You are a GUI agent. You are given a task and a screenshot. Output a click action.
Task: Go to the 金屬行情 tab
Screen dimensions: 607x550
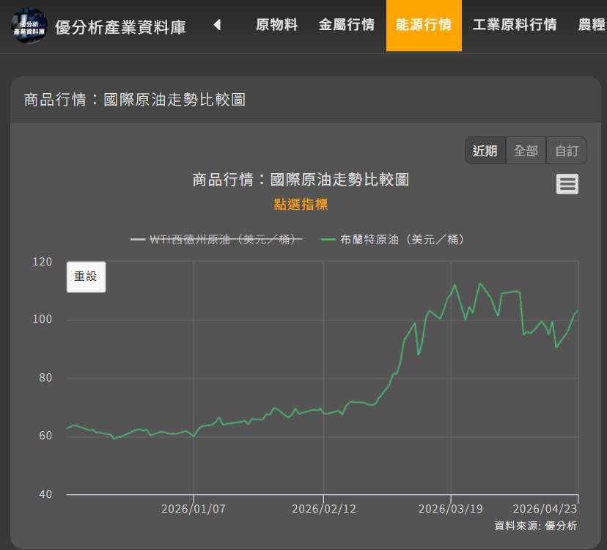[x=346, y=25]
